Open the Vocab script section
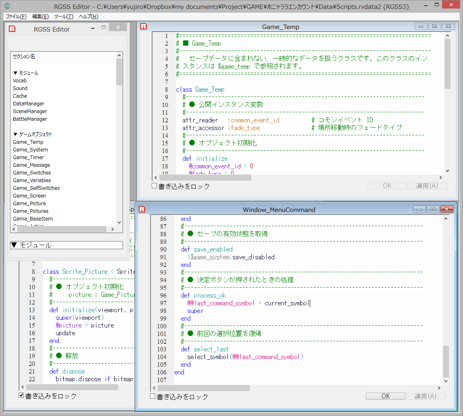Viewport: 463px width, 416px height. pos(20,80)
